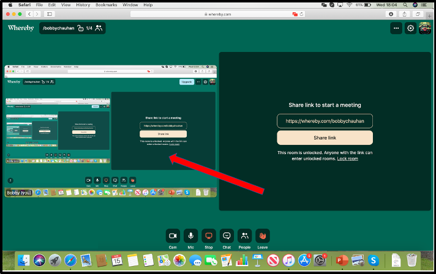Click the red camera indicator in address bar
436x274 pixels.
pos(295,14)
